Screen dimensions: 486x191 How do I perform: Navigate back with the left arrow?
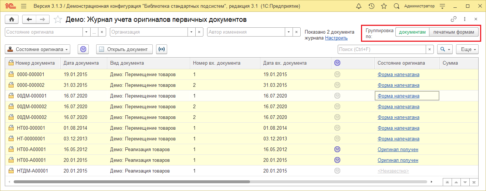tap(29, 19)
